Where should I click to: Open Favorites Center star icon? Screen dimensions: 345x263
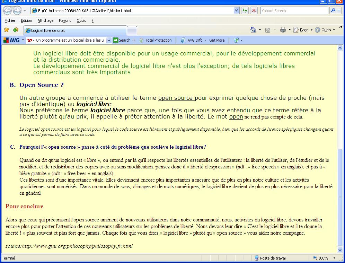[6, 30]
